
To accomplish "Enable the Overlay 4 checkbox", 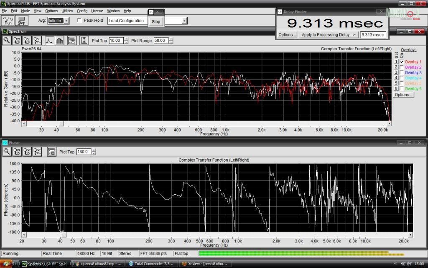I will coord(402,78).
